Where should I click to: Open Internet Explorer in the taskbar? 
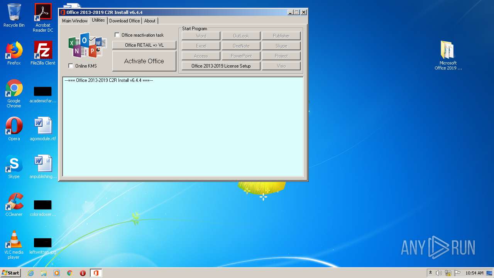(x=30, y=273)
